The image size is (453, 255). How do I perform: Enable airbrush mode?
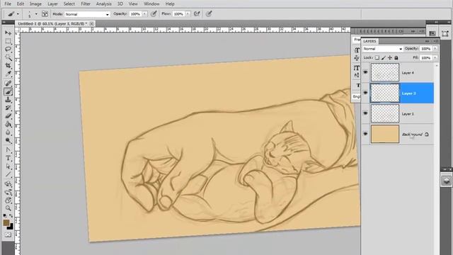click(x=197, y=14)
